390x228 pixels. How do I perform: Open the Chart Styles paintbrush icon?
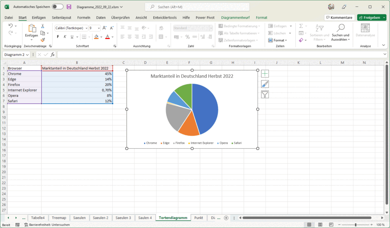[265, 84]
